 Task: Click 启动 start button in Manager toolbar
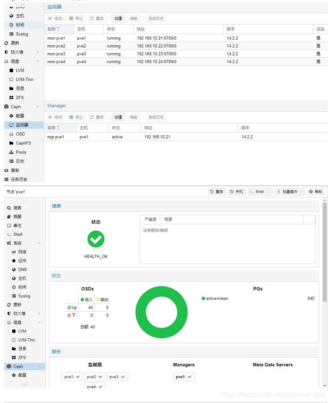pyautogui.click(x=55, y=117)
